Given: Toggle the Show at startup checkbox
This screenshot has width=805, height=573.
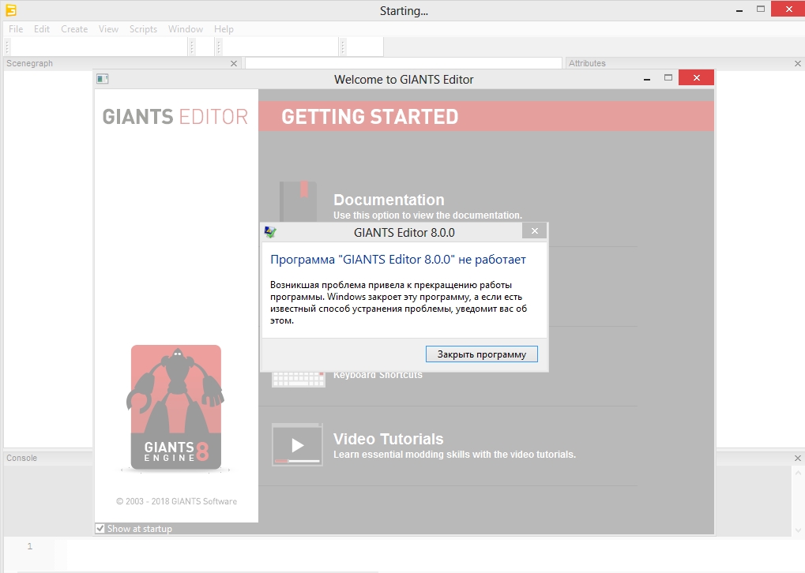Looking at the screenshot, I should click(100, 529).
